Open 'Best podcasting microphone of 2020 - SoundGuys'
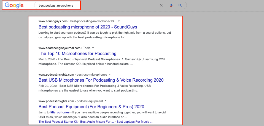Screen dimensions: 264x126 [x=88, y=27]
